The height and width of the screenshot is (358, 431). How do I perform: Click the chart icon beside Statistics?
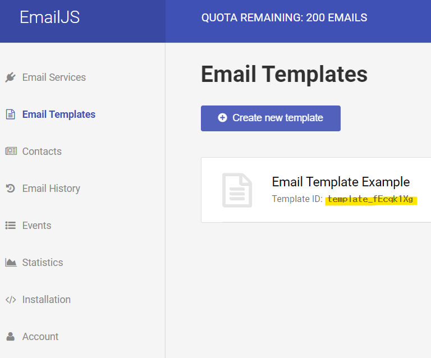[11, 263]
